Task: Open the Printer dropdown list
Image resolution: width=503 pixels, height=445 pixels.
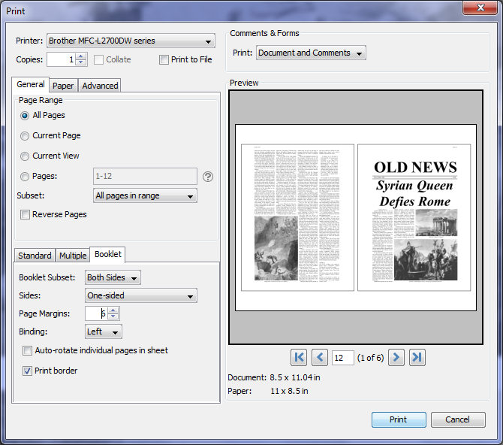Action: [x=131, y=41]
